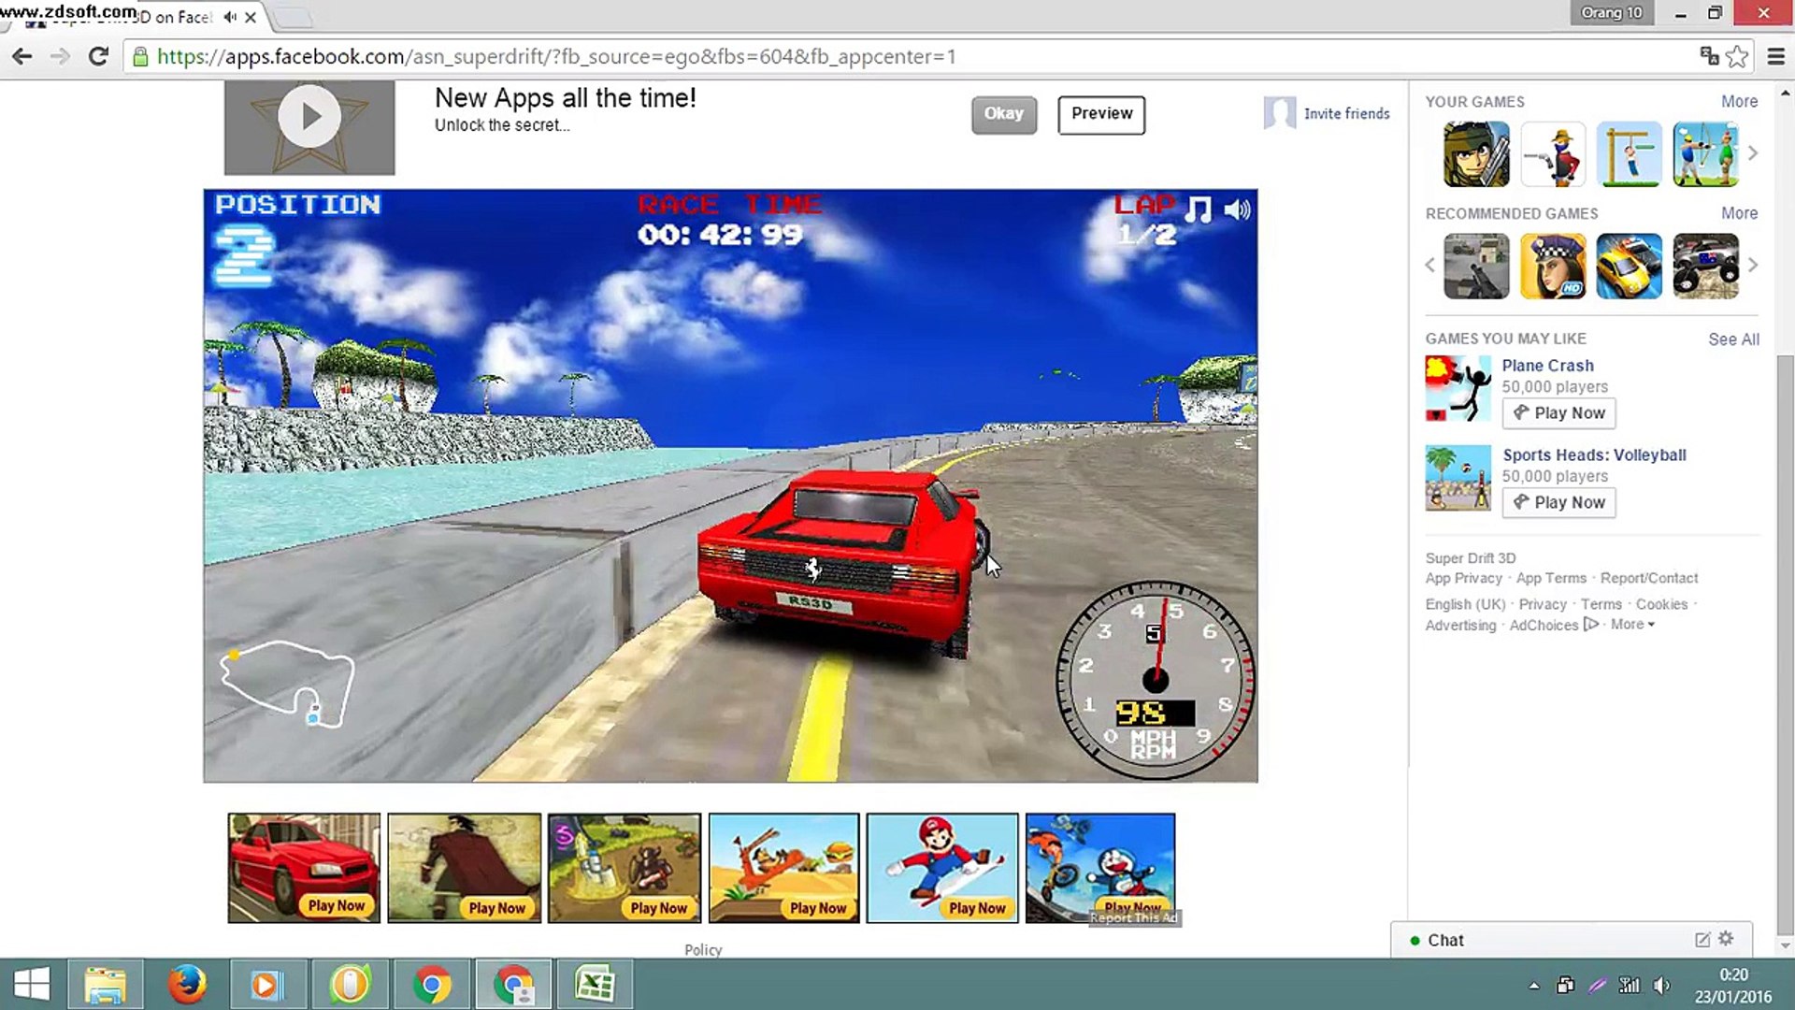
Task: Open the App Terms link
Action: pyautogui.click(x=1551, y=579)
